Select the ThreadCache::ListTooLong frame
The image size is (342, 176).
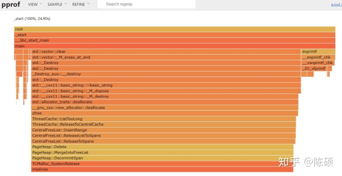point(163,119)
